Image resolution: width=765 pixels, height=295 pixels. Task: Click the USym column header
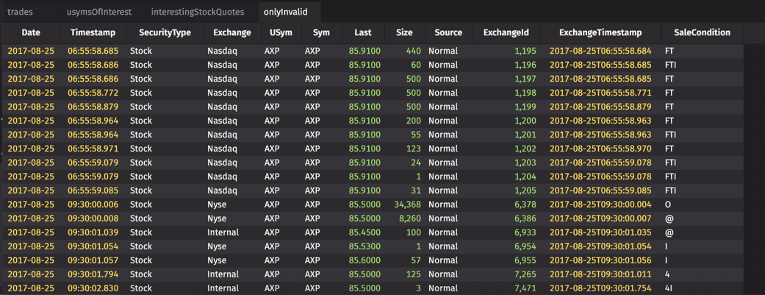(x=281, y=32)
